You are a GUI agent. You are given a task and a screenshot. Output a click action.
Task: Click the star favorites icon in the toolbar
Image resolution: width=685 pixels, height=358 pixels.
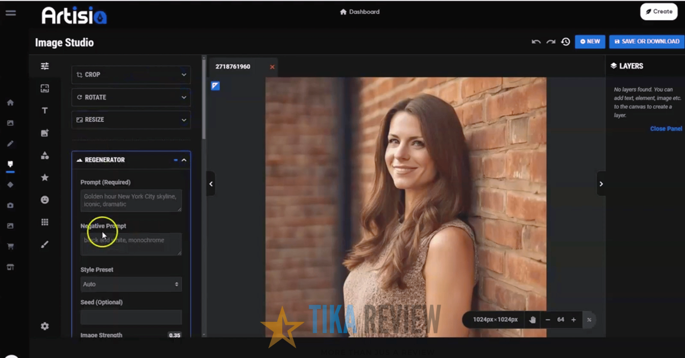pyautogui.click(x=45, y=177)
